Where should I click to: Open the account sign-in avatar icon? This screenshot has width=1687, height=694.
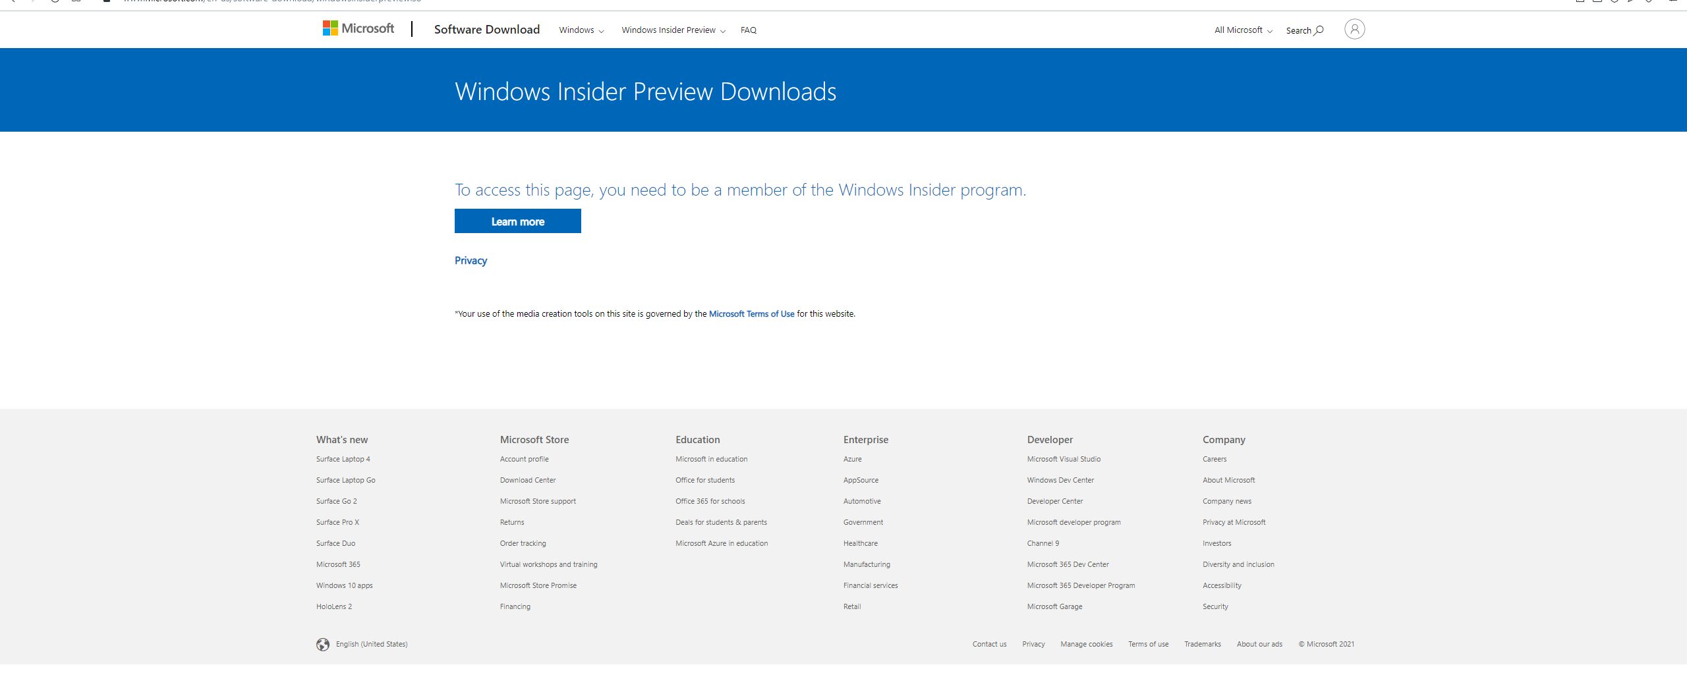click(x=1354, y=29)
